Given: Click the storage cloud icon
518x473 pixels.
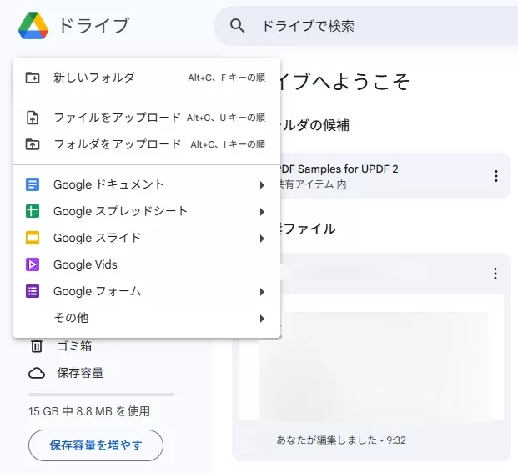Looking at the screenshot, I should (37, 373).
